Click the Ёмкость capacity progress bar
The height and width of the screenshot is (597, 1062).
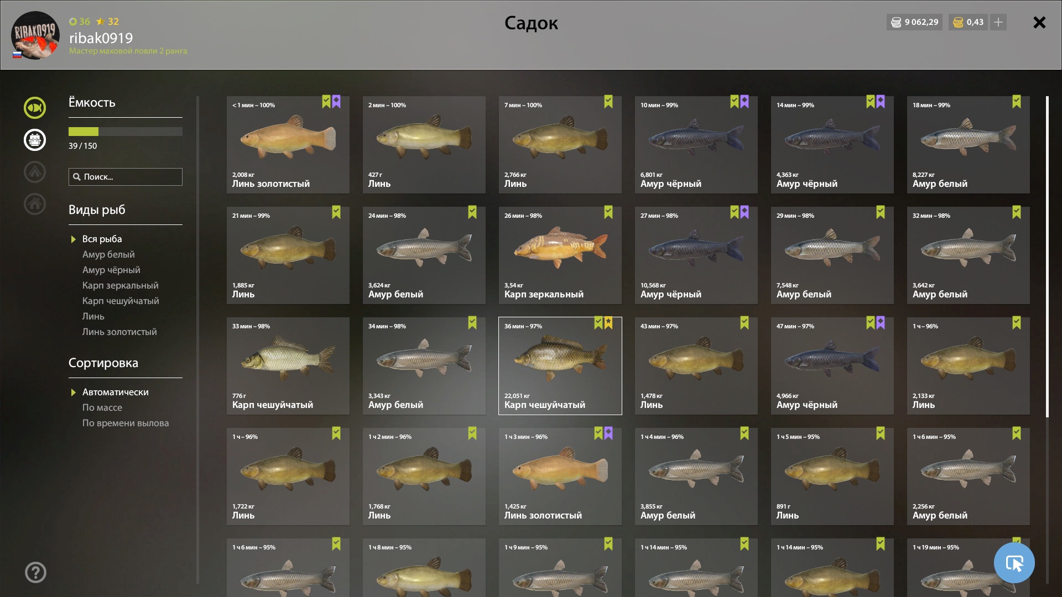(x=126, y=132)
